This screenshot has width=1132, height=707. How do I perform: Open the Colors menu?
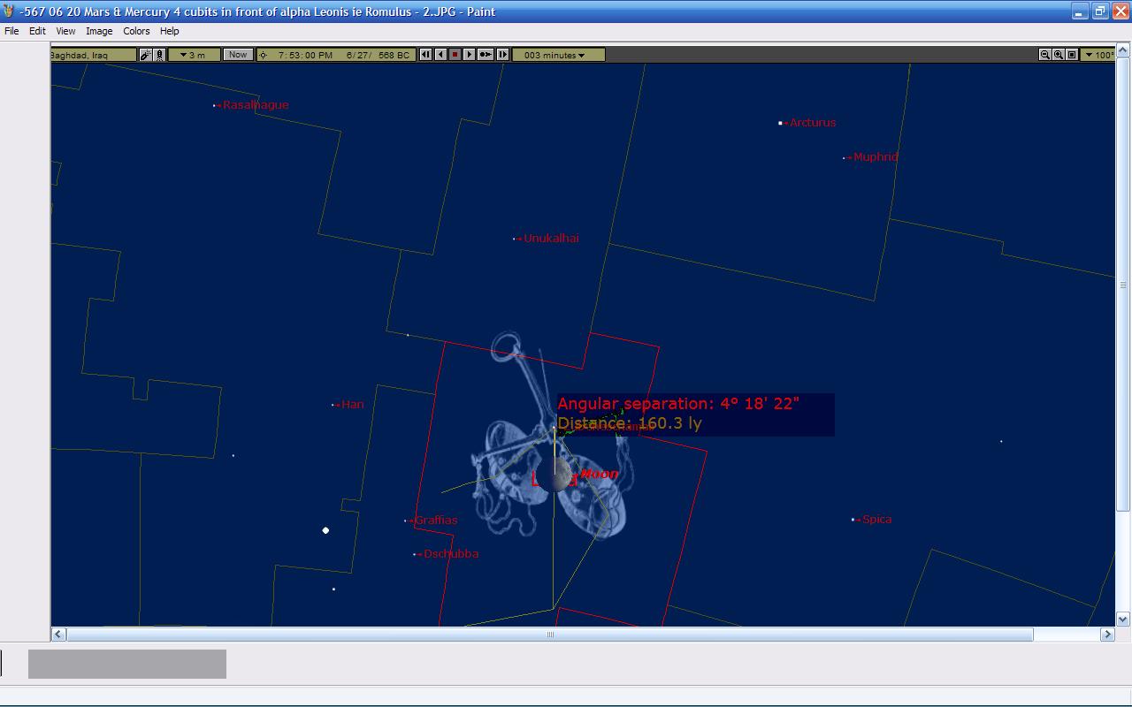tap(136, 31)
